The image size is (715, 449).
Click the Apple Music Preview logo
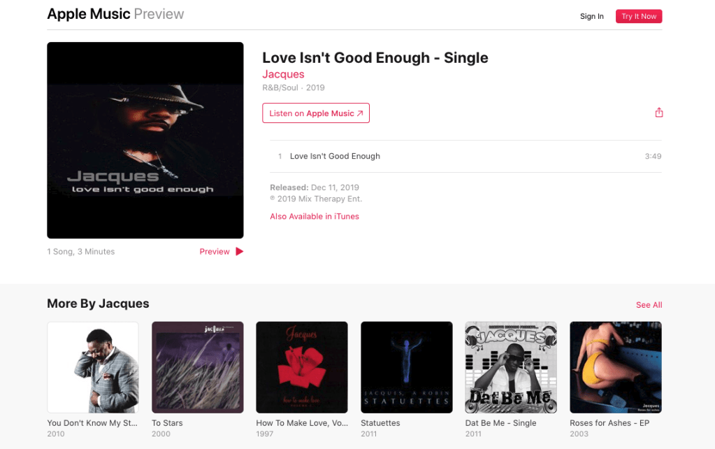(115, 14)
